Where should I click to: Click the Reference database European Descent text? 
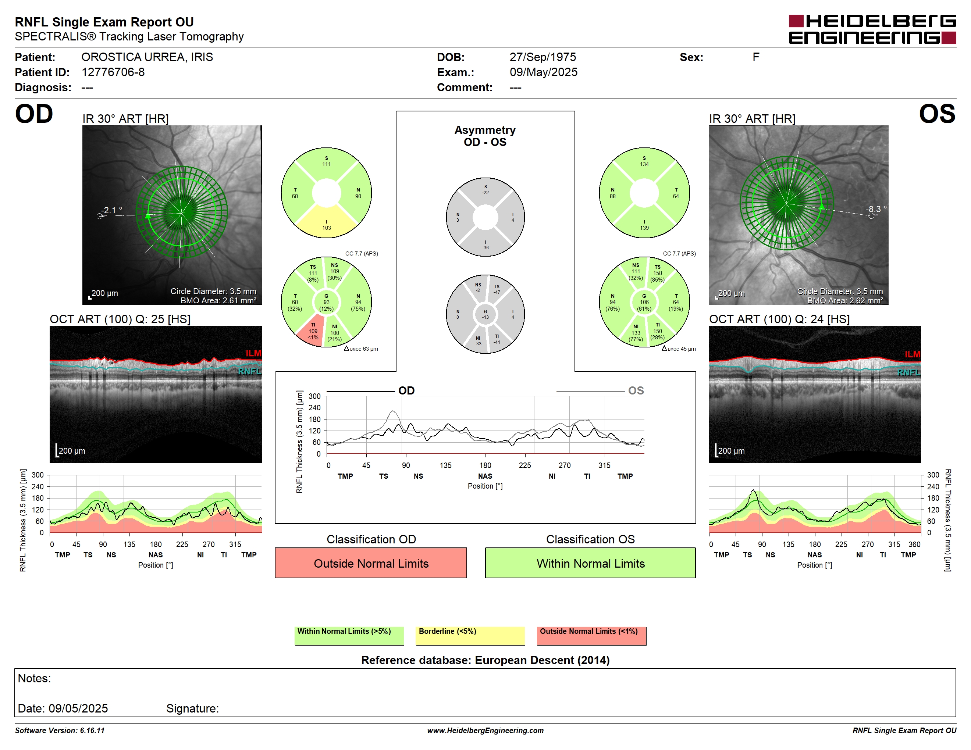485,660
